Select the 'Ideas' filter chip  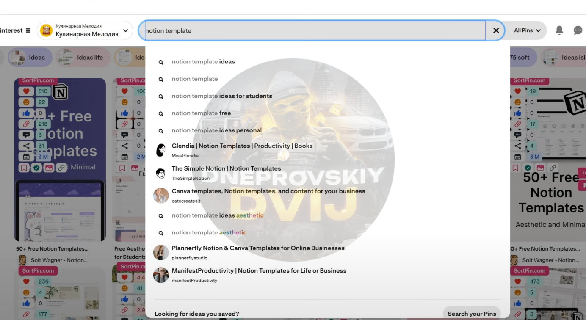[x=29, y=58]
